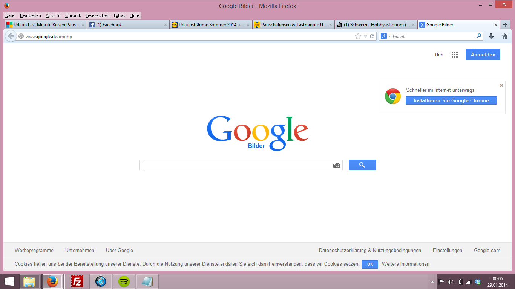Click the Werbeprogramme footer link
The height and width of the screenshot is (289, 515).
(34, 251)
